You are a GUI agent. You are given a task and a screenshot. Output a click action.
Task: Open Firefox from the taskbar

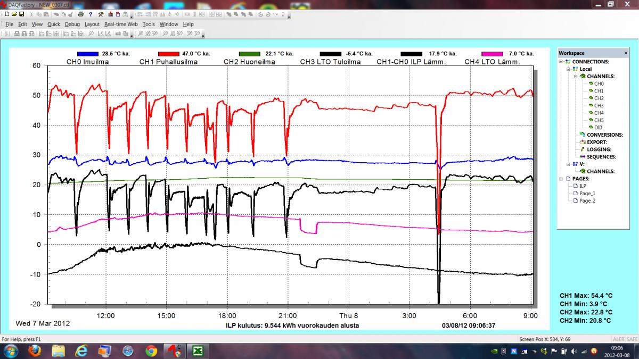[35, 350]
